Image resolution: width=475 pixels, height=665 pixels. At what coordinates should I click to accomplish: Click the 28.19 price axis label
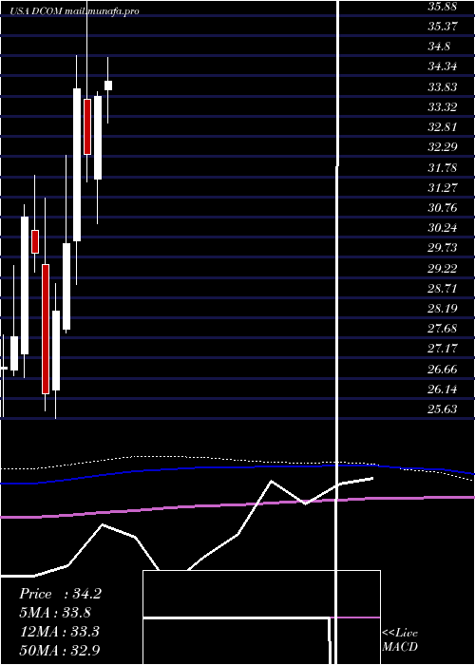point(443,309)
